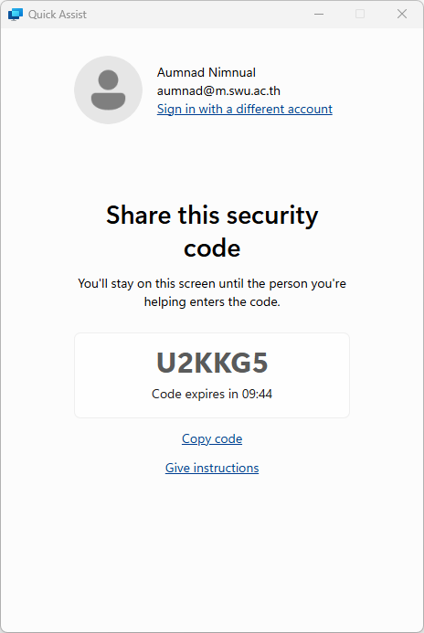Screen dimensions: 424x633
Task: Click the profile avatar placeholder image
Action: coord(108,90)
